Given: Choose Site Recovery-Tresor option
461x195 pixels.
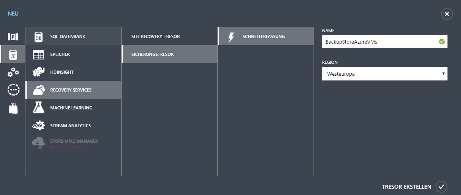Looking at the screenshot, I should (x=170, y=36).
